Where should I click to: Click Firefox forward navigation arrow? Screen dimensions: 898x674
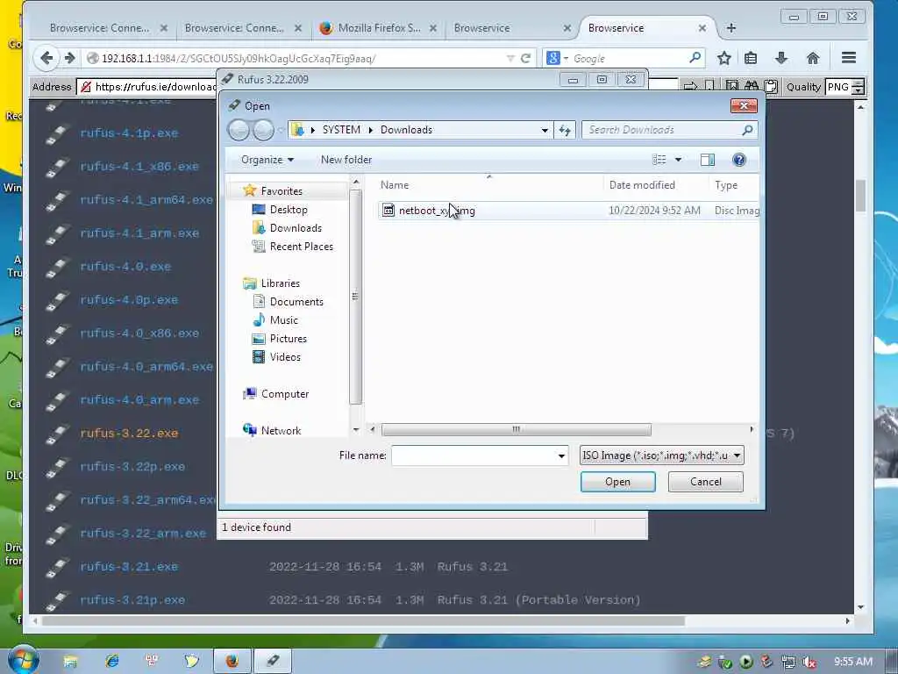pos(70,58)
